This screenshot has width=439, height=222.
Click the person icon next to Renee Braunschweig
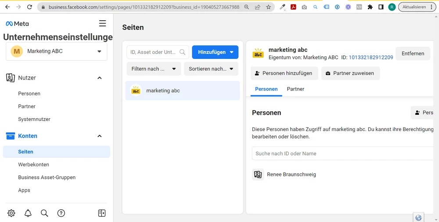click(258, 175)
